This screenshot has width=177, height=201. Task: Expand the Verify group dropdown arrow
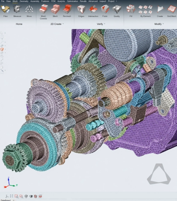coord(104,24)
